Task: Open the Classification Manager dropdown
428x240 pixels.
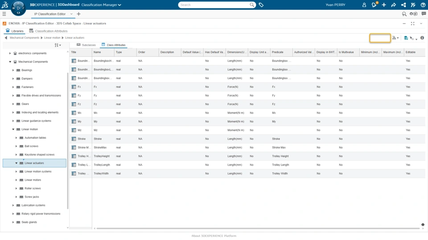Action: 101,5
